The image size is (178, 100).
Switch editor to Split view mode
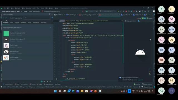(144, 18)
